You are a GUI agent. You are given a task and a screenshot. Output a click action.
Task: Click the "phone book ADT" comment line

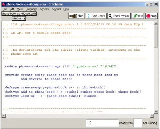tap(21, 54)
